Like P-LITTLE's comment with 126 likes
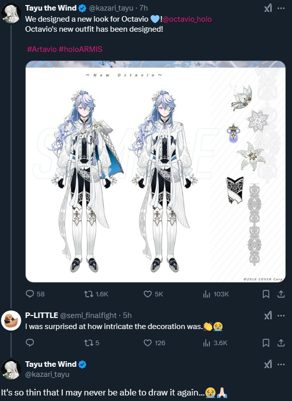The width and height of the screenshot is (292, 401). [x=155, y=343]
